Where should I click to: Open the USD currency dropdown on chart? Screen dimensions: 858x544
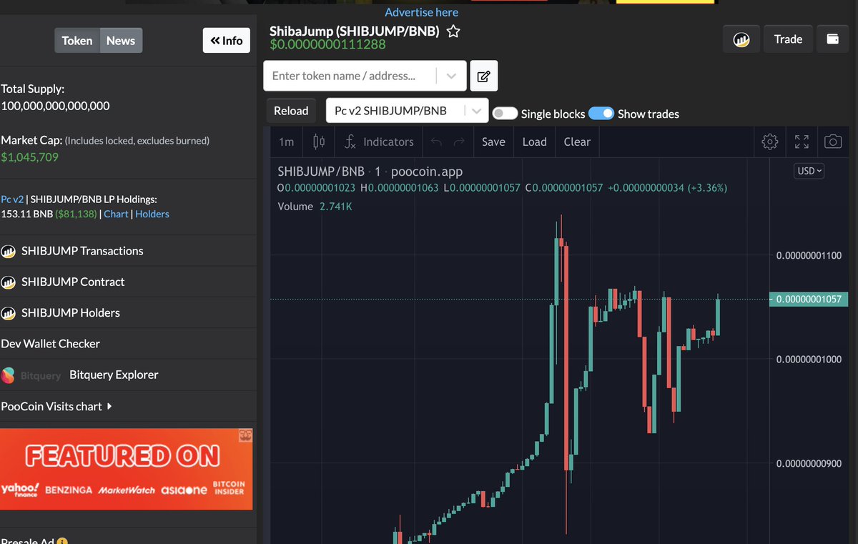(x=810, y=172)
